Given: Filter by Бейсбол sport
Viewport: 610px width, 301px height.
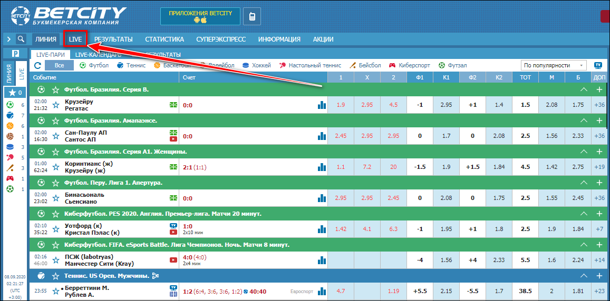Looking at the screenshot, I should point(365,66).
